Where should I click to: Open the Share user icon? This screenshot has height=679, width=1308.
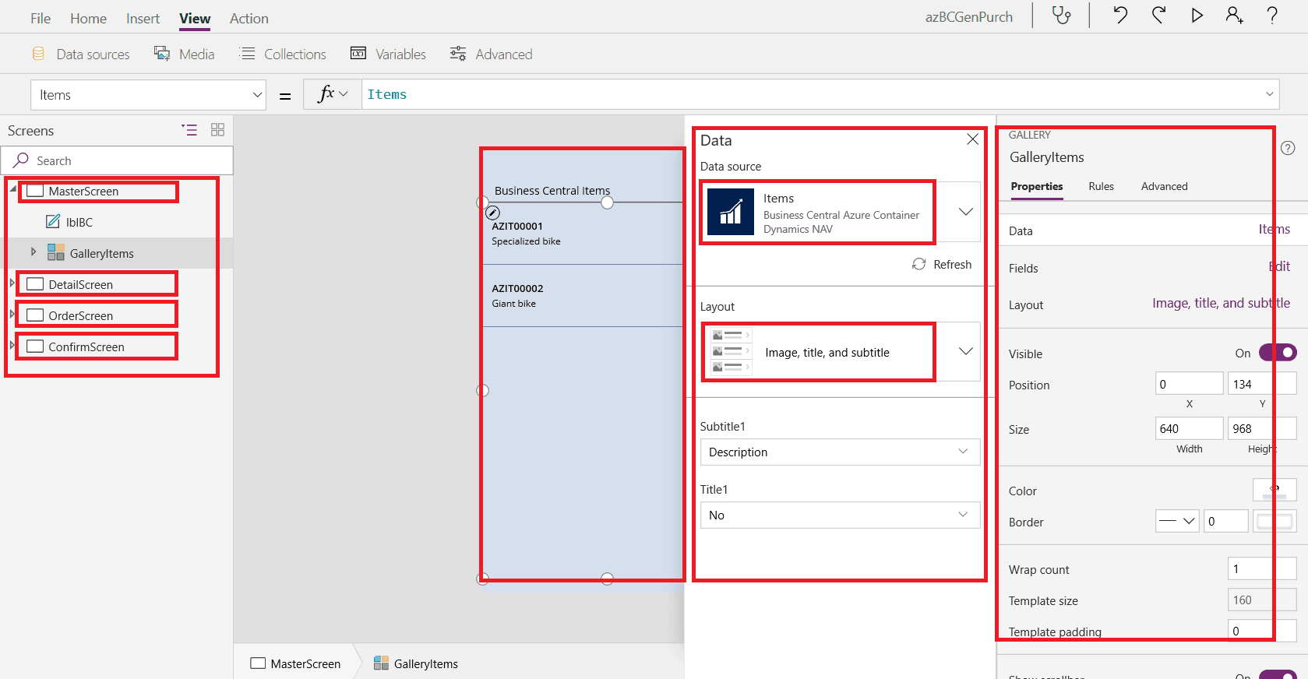click(x=1235, y=15)
